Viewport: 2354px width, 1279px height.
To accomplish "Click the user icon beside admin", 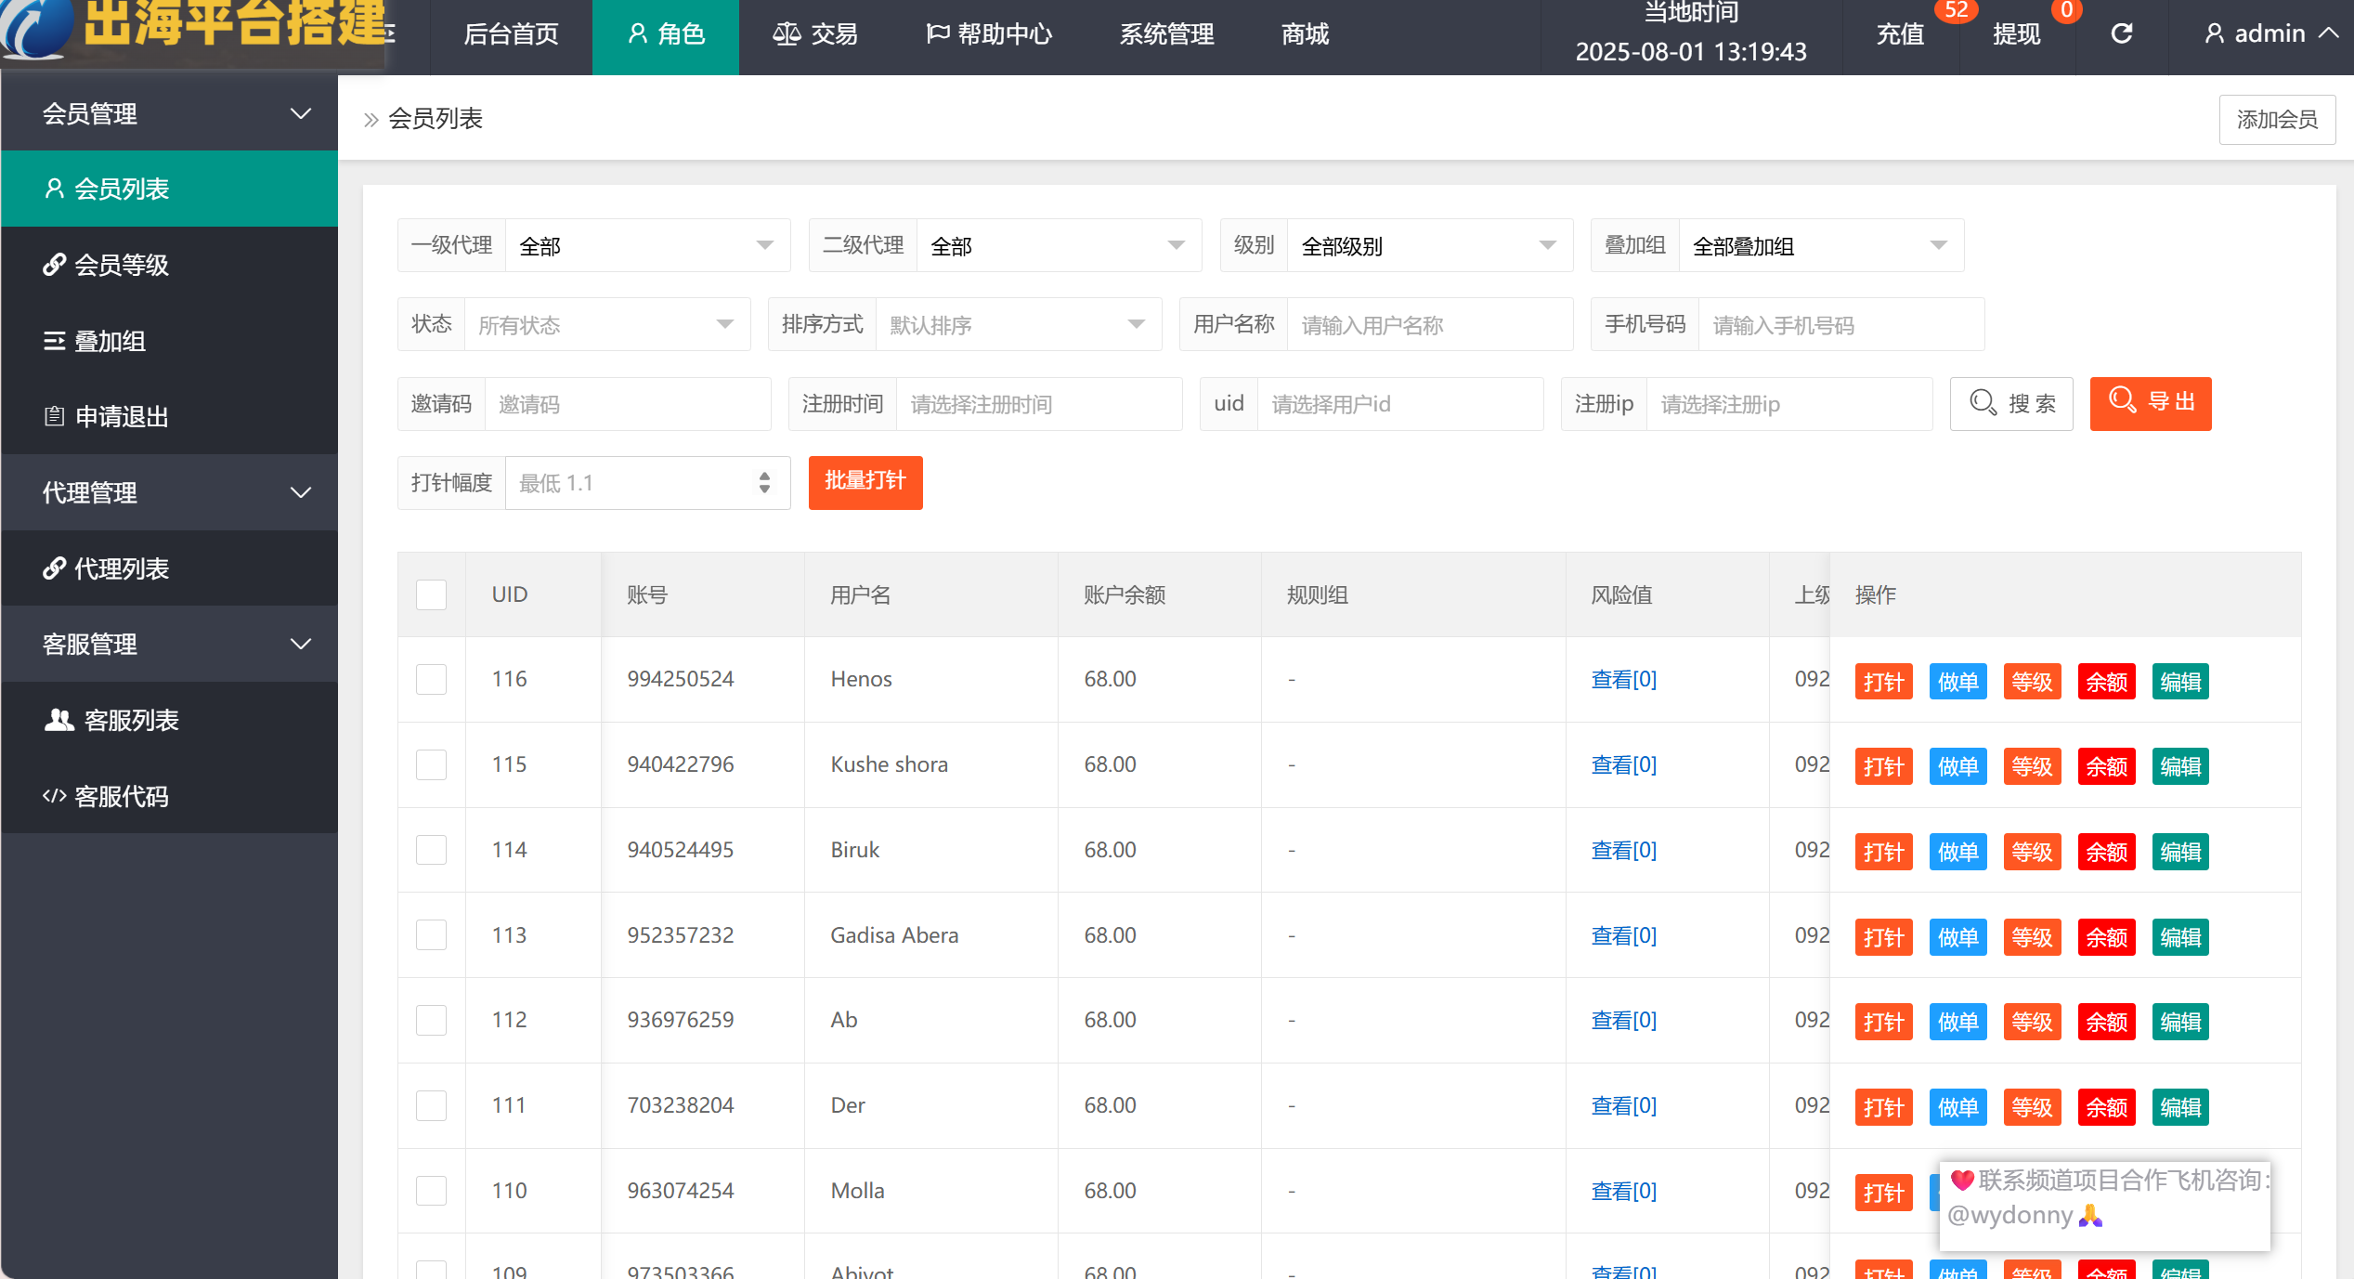I will 2214,34.
